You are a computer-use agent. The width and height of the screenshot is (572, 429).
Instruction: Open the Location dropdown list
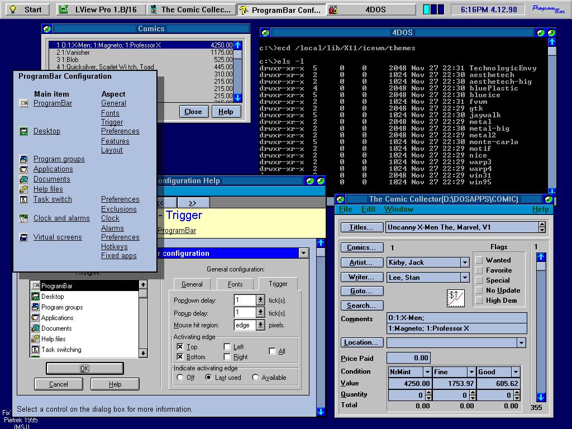click(521, 343)
